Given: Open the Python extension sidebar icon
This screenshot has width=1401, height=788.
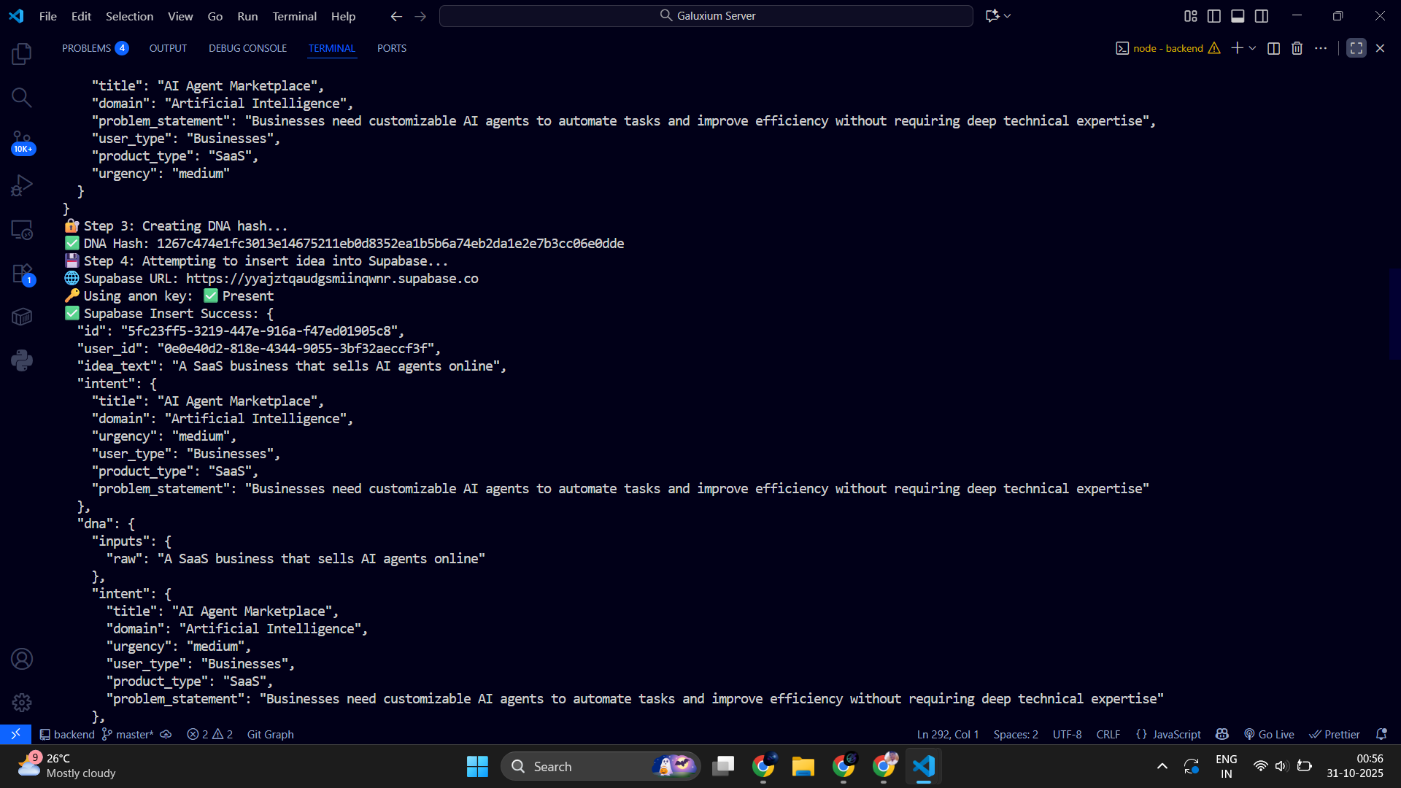Looking at the screenshot, I should [x=22, y=360].
